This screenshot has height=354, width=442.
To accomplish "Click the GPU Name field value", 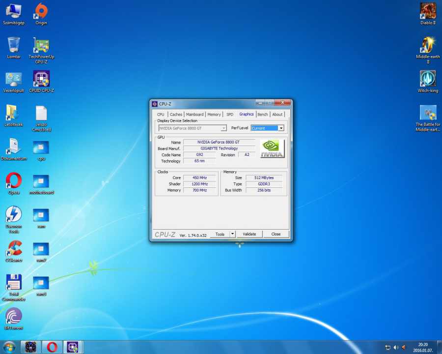I will coord(219,142).
